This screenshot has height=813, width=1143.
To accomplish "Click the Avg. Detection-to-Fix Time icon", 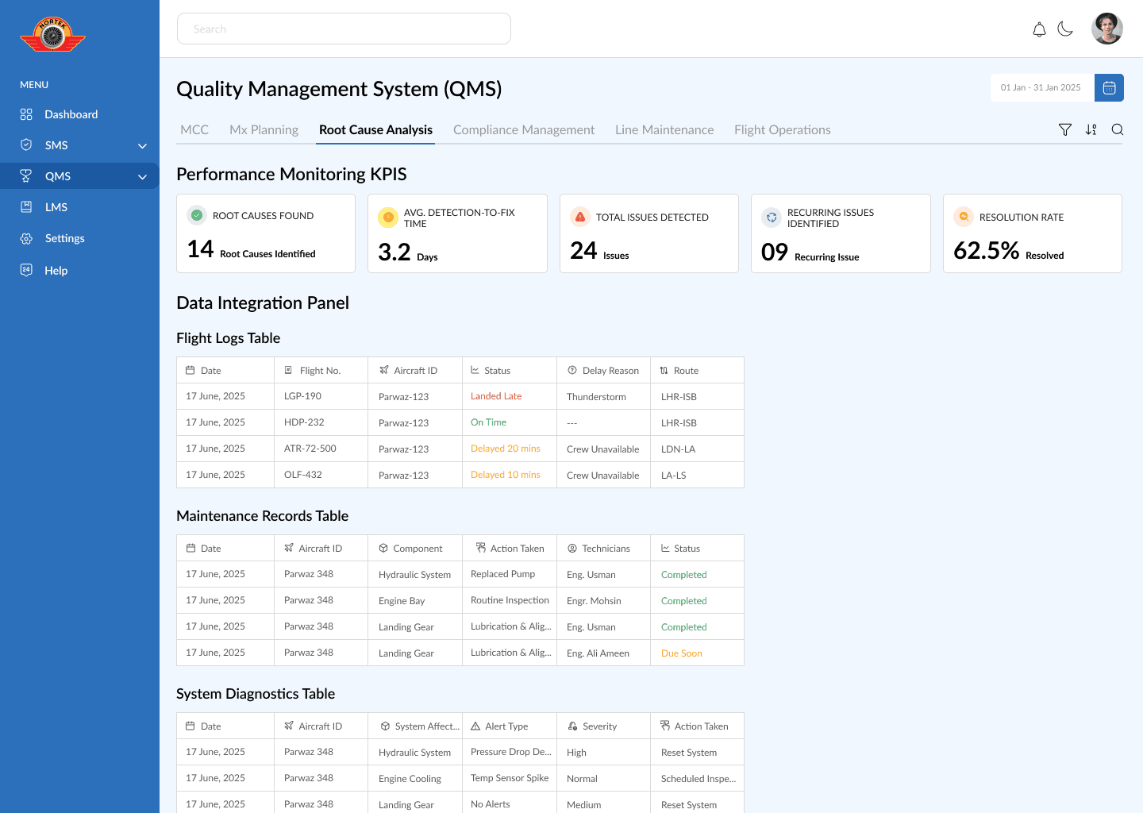I will point(388,217).
